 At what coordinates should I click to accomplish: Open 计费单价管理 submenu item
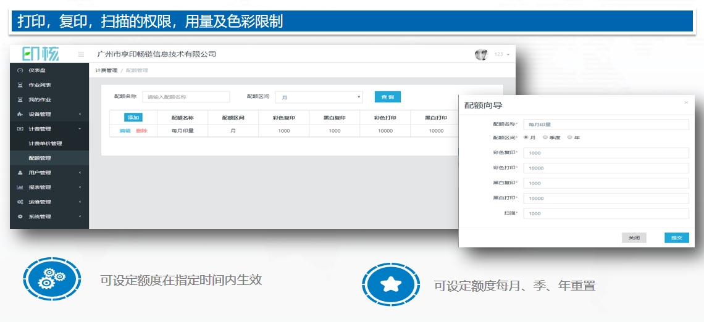tap(46, 144)
